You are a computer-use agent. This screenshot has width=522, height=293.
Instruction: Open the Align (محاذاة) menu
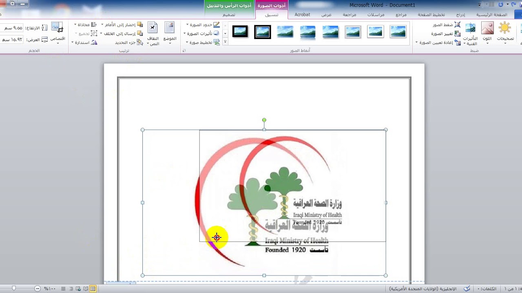86,25
